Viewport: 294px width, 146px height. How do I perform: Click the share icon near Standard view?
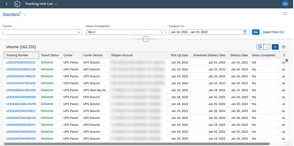[x=285, y=13]
